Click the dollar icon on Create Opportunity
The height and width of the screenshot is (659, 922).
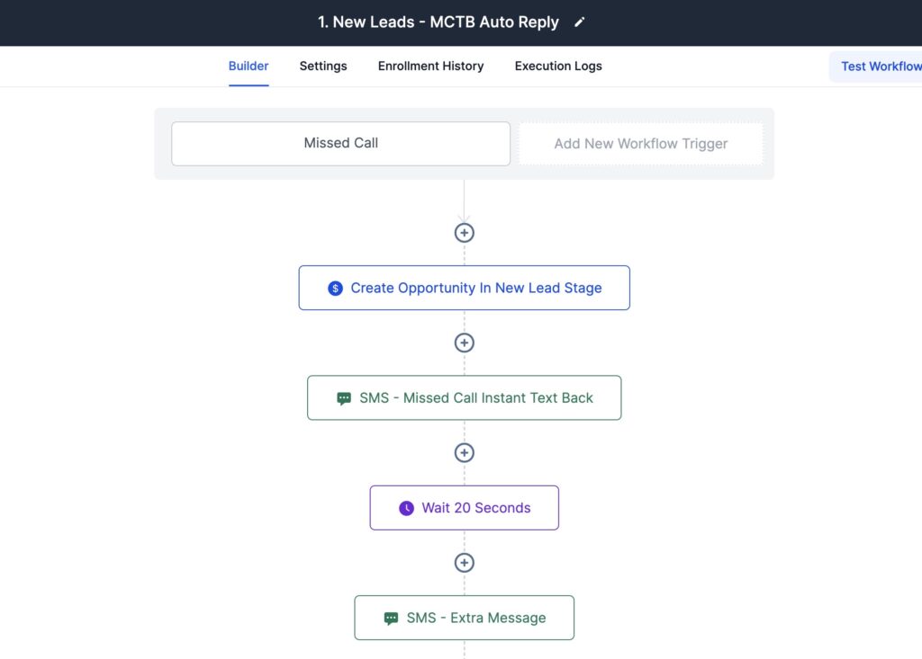(x=335, y=289)
